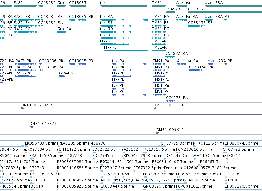This screenshot has height=191, width=262.
Task: Click protein CG33158-PB
Action: click(x=201, y=67)
